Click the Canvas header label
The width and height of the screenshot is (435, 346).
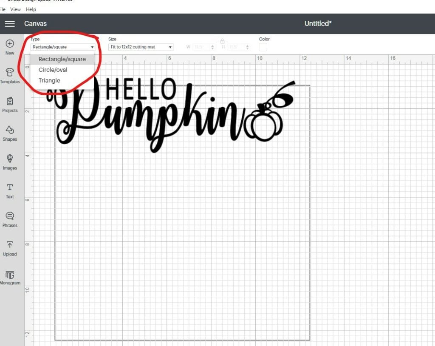point(35,24)
